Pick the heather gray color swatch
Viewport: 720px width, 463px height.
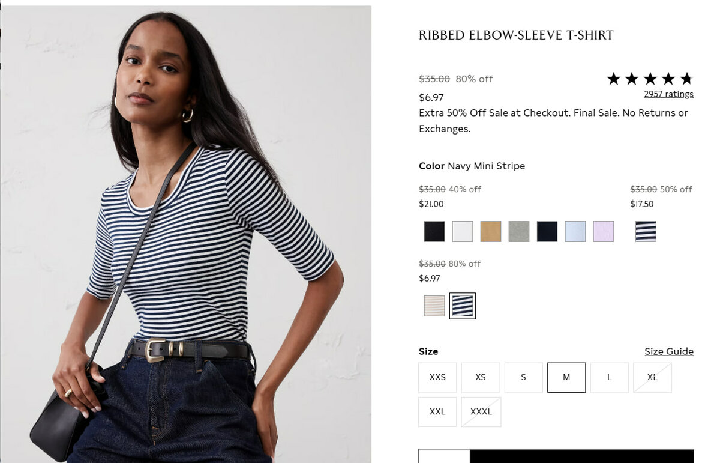(x=519, y=231)
